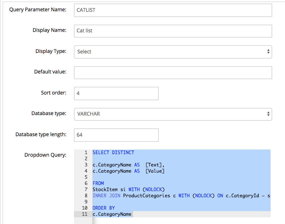Click the Database type length field
Image resolution: width=285 pixels, height=224 pixels.
[116, 135]
